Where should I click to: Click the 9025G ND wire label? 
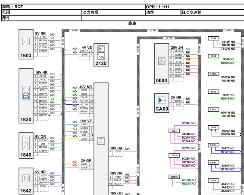coord(189,148)
